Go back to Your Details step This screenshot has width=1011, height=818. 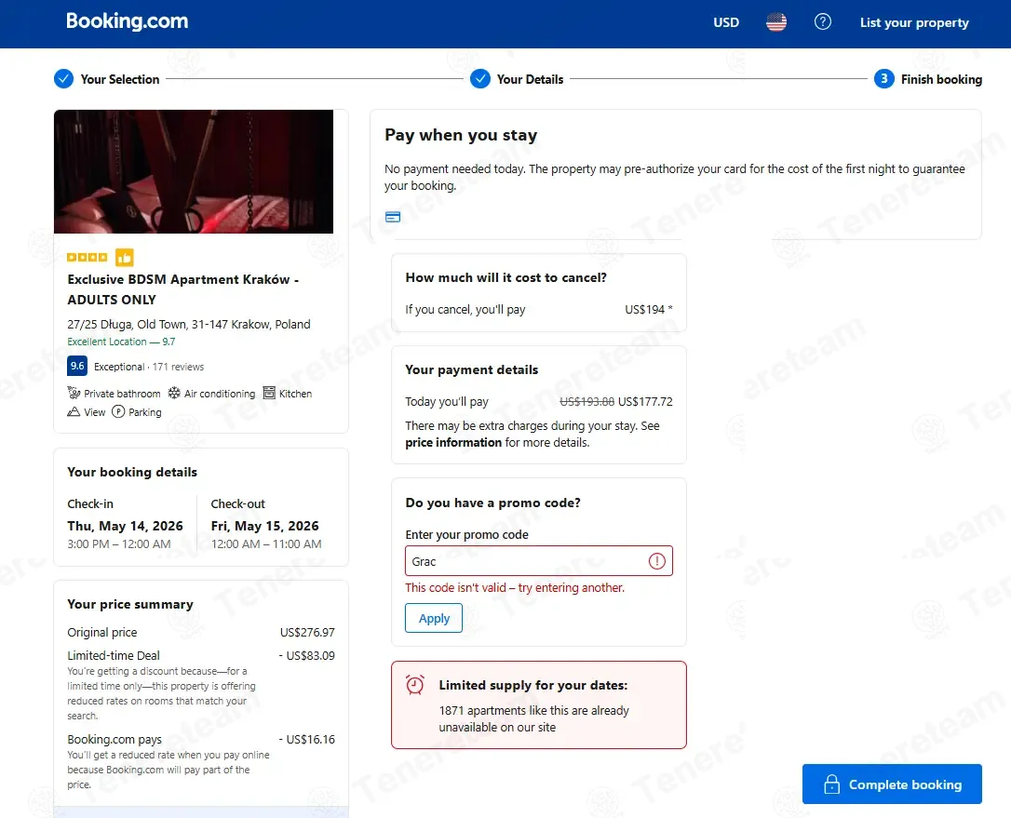point(530,79)
